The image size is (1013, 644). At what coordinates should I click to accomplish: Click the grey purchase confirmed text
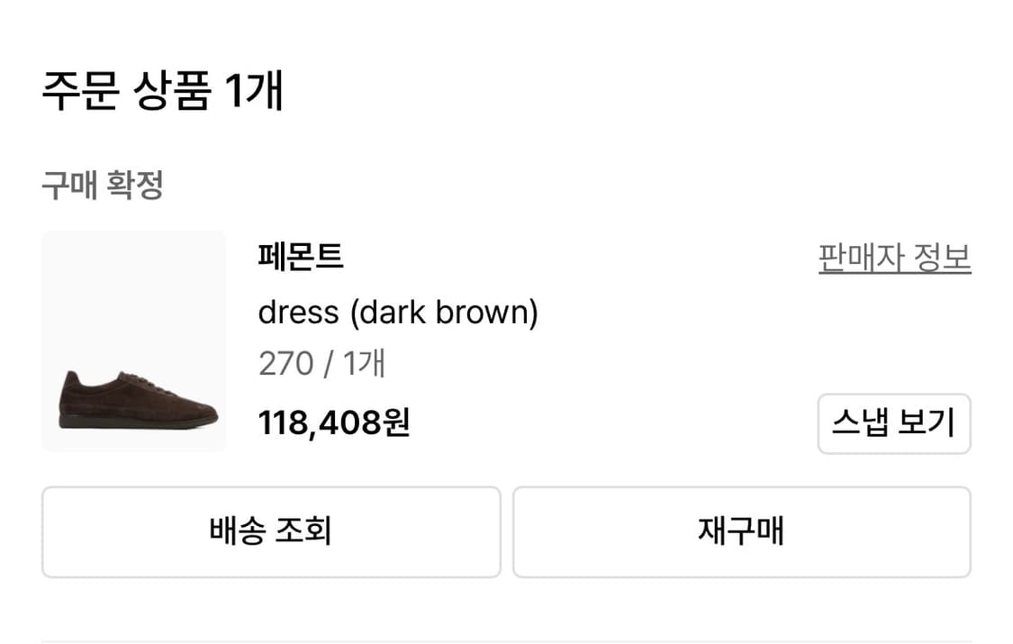click(x=102, y=186)
